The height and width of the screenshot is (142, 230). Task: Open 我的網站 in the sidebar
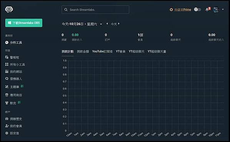(x=16, y=72)
